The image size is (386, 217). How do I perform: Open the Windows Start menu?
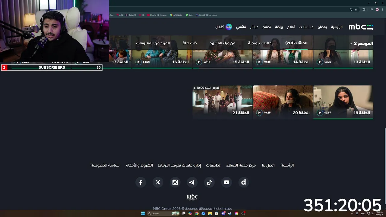[x=143, y=213]
